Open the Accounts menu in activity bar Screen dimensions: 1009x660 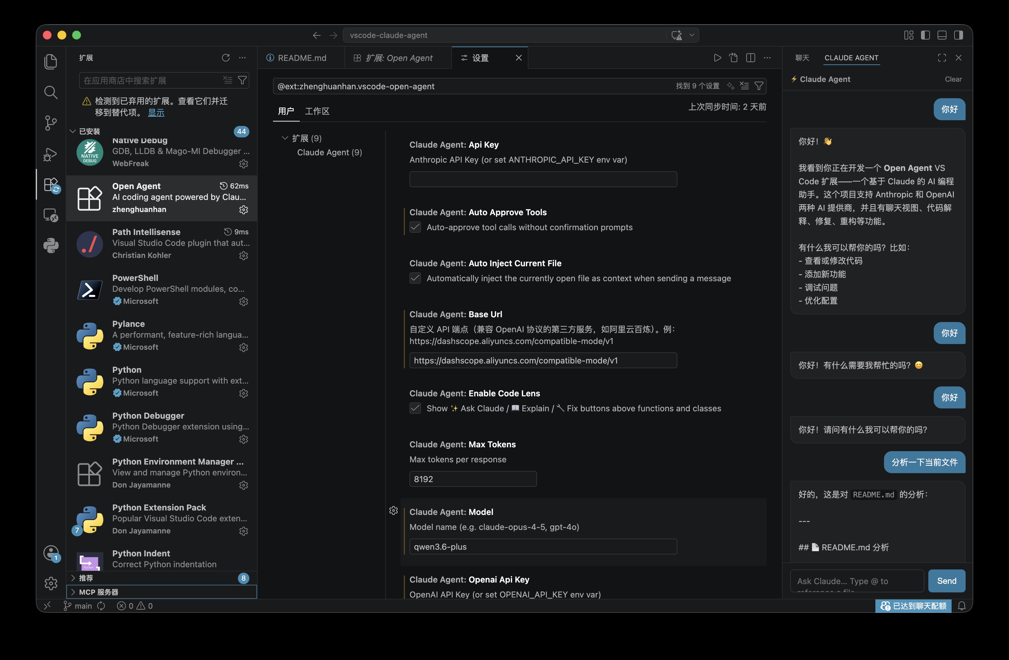click(51, 553)
